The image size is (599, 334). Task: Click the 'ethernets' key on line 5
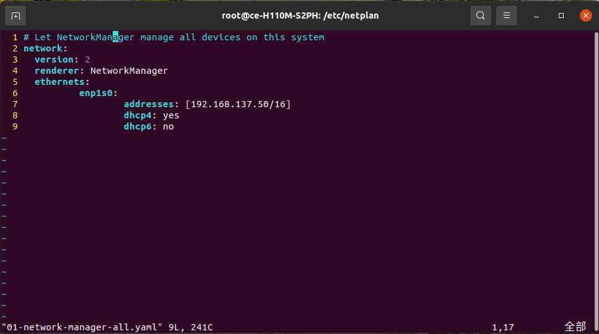tap(59, 82)
